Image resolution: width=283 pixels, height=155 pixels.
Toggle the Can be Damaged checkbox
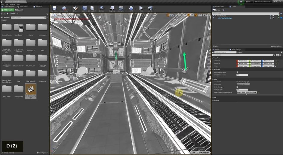[237, 87]
